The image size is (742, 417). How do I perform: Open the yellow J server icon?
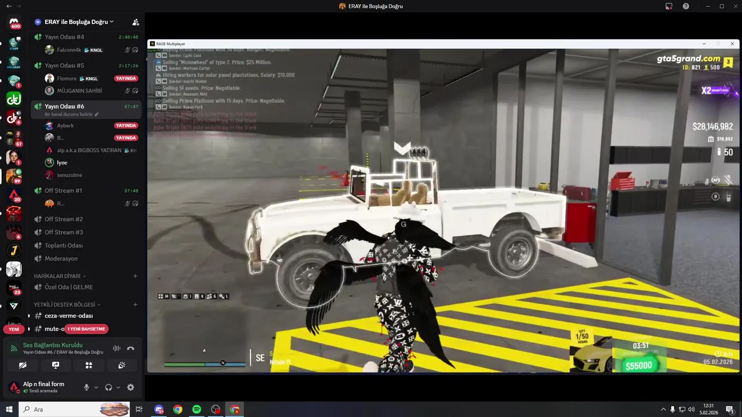(14, 251)
